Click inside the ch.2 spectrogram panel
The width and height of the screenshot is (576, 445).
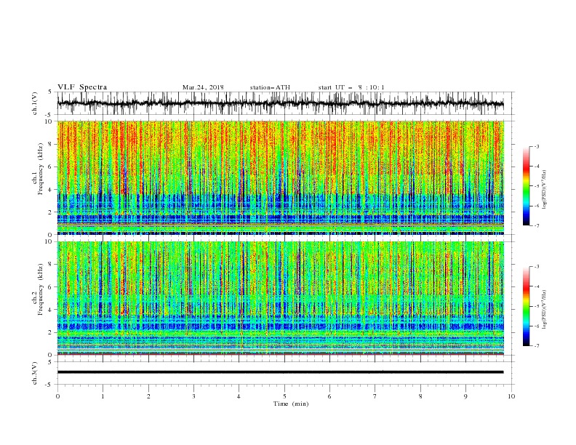281,298
